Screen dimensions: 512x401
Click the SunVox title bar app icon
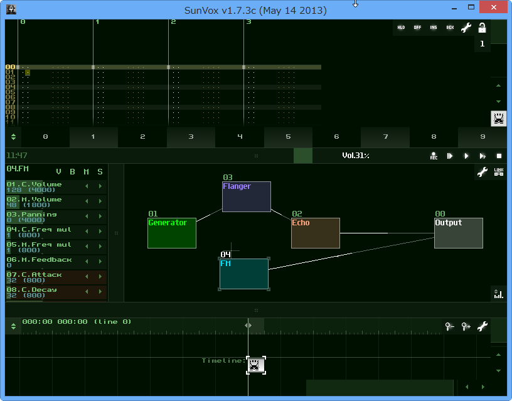pos(11,9)
